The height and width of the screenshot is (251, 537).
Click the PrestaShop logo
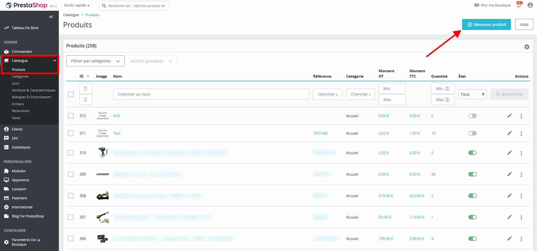click(27, 5)
